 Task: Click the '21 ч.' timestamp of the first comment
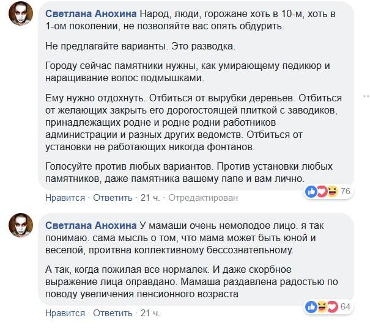[150, 198]
